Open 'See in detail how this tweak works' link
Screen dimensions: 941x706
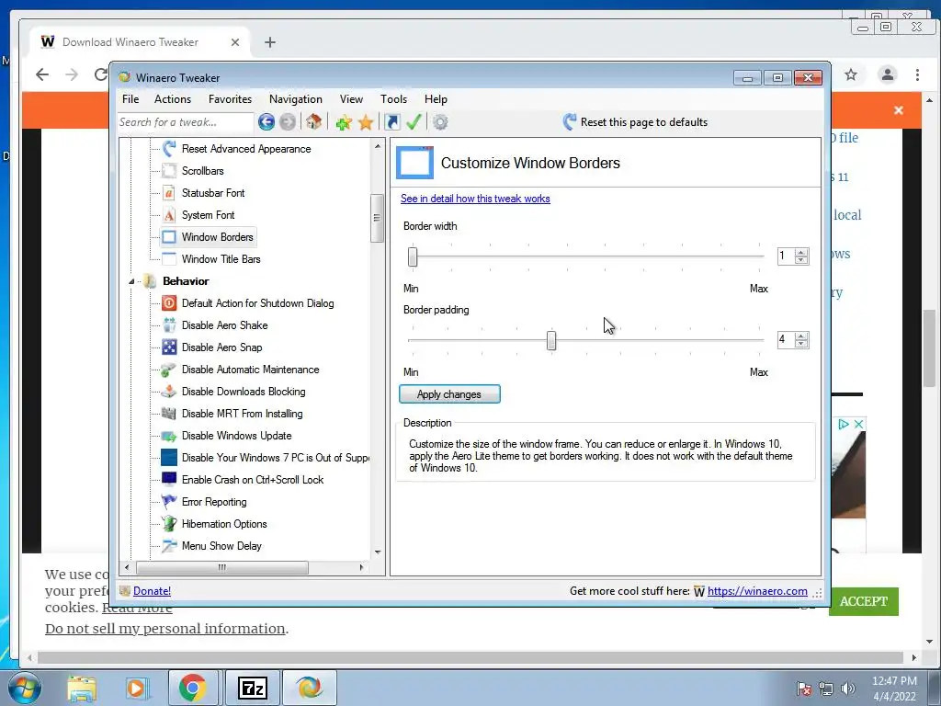tap(475, 199)
